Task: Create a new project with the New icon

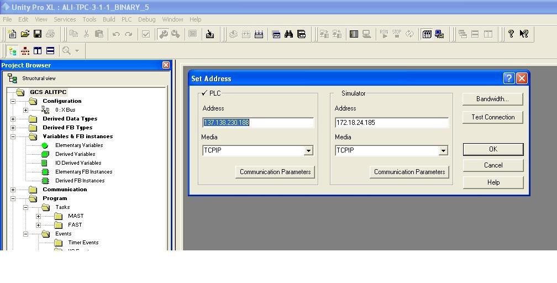Action: pos(12,34)
